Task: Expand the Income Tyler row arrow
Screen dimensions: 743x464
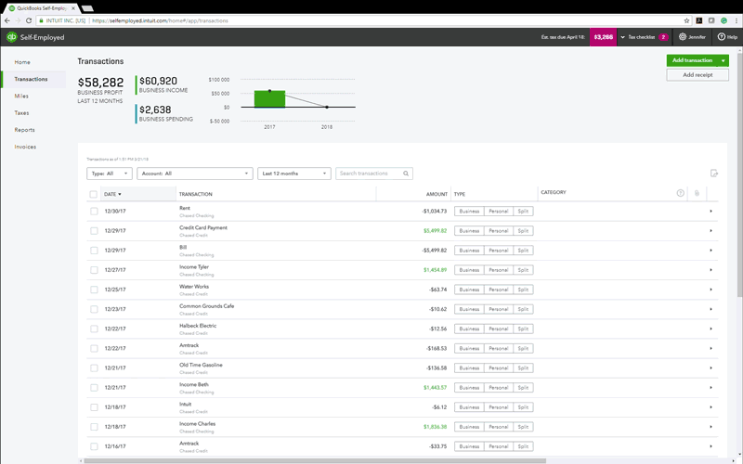Action: [710, 270]
